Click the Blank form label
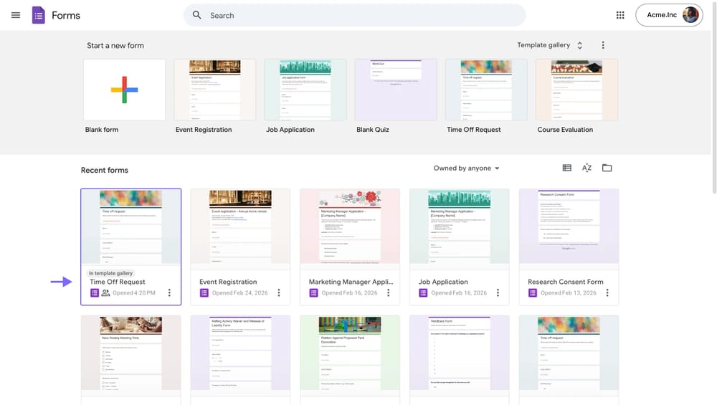 click(x=102, y=129)
